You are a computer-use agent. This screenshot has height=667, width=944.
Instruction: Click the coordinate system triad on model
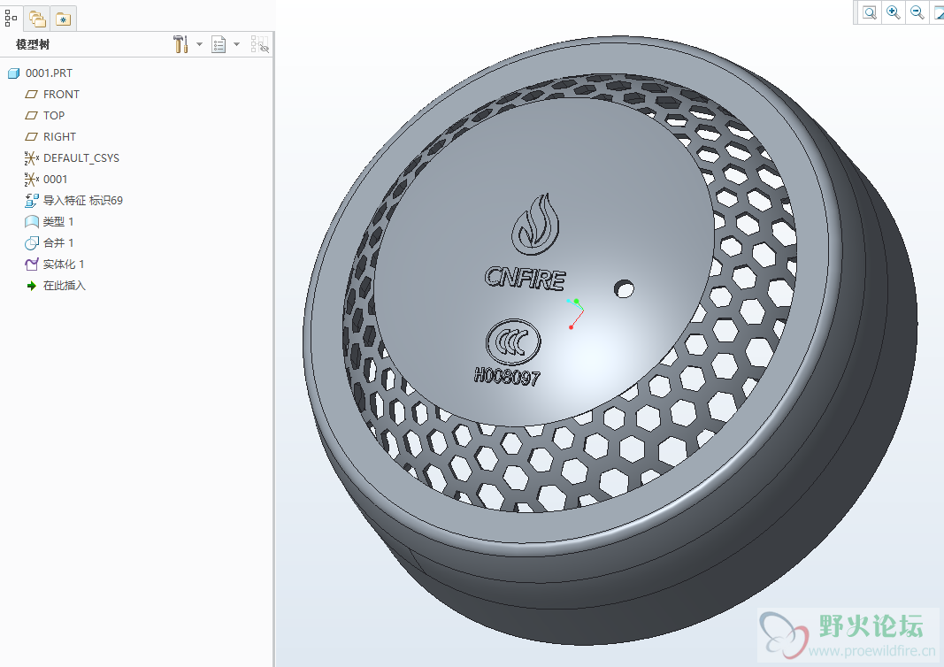click(x=575, y=313)
